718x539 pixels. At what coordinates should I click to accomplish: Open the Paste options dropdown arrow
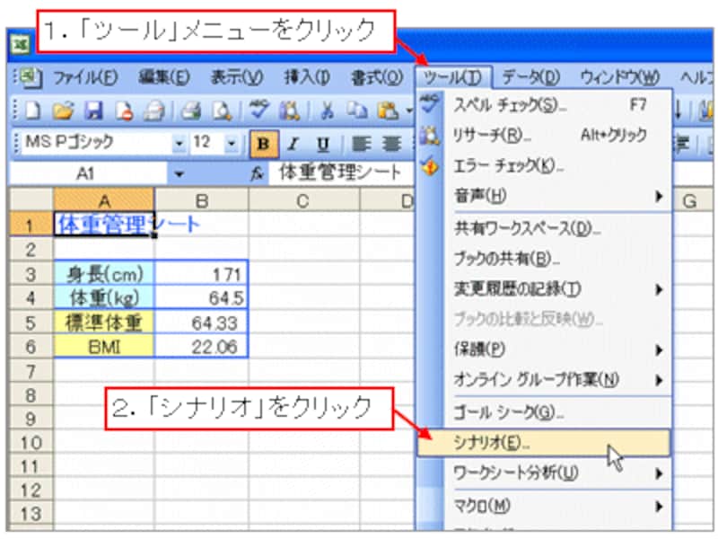tap(408, 110)
